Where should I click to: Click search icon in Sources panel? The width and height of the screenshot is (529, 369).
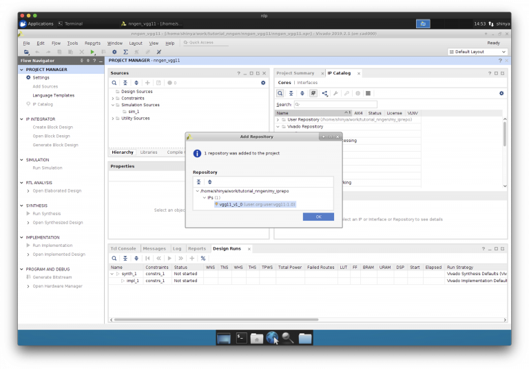coord(114,83)
